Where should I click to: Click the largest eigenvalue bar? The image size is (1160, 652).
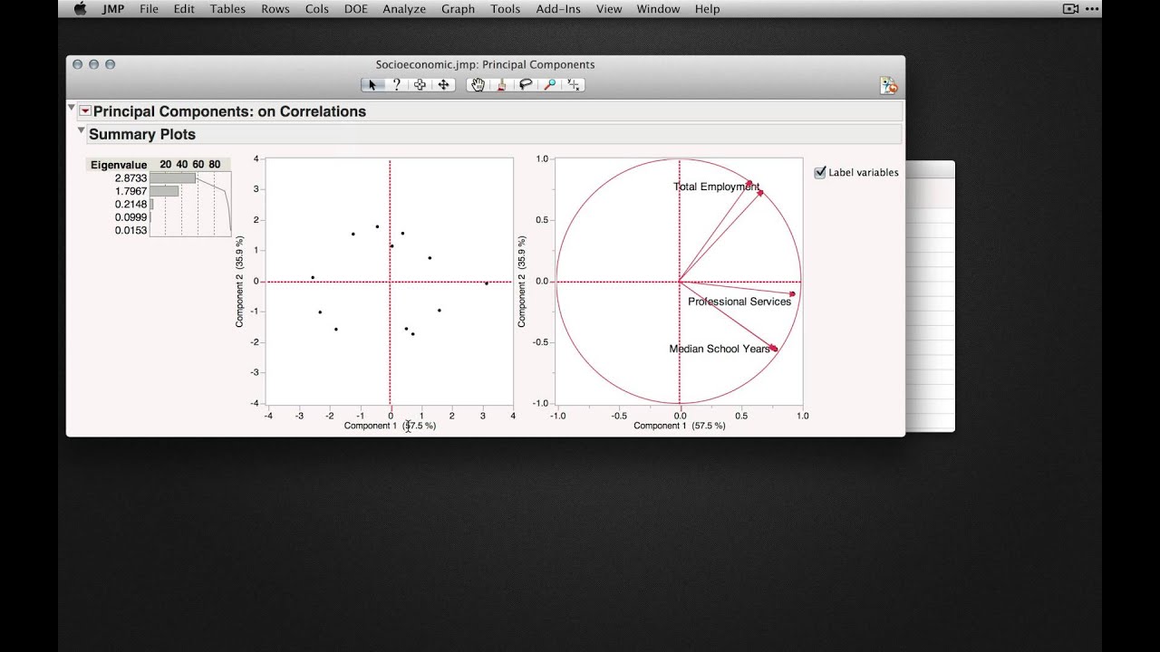pos(172,178)
